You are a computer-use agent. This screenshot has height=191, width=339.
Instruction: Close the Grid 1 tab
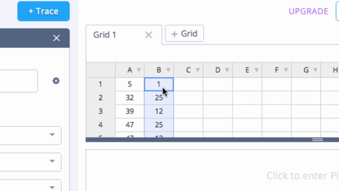(x=149, y=35)
